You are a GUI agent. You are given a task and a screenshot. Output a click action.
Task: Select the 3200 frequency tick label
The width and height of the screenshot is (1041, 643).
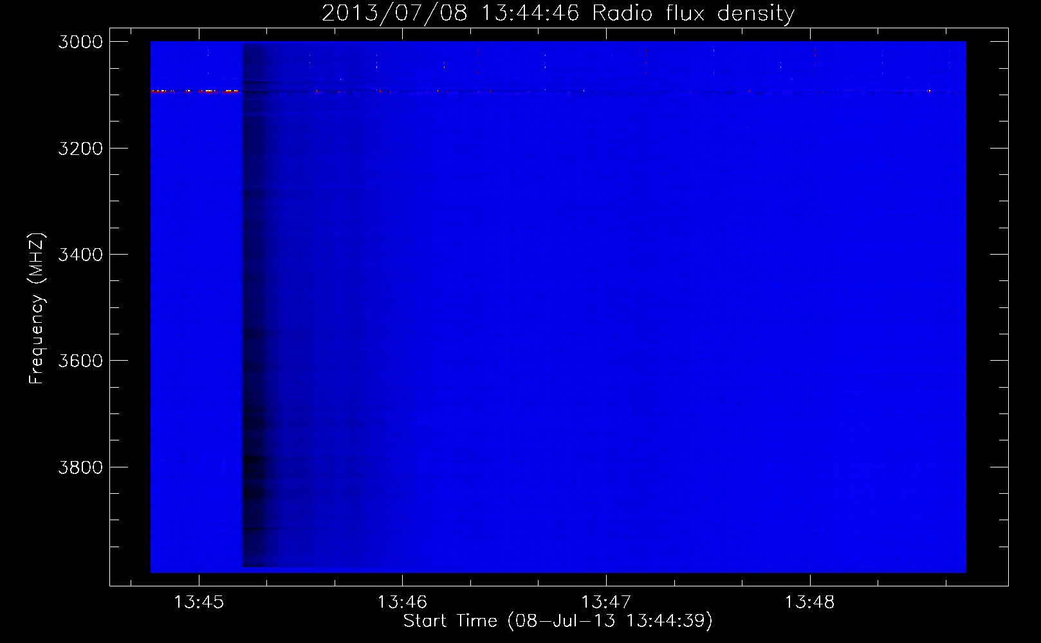(x=80, y=149)
